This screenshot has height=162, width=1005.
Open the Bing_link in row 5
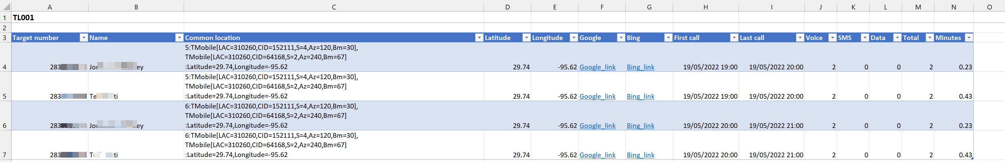pyautogui.click(x=640, y=96)
